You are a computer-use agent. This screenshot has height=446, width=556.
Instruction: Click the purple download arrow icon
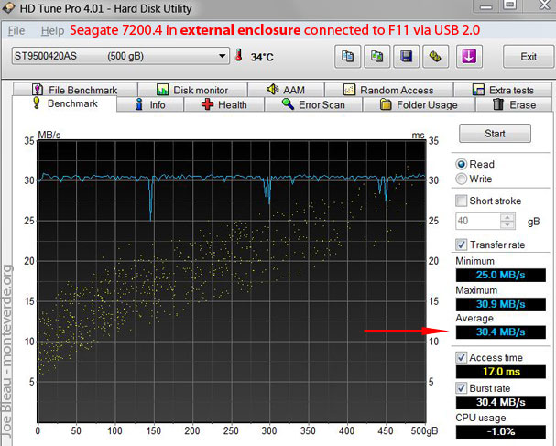tap(469, 57)
